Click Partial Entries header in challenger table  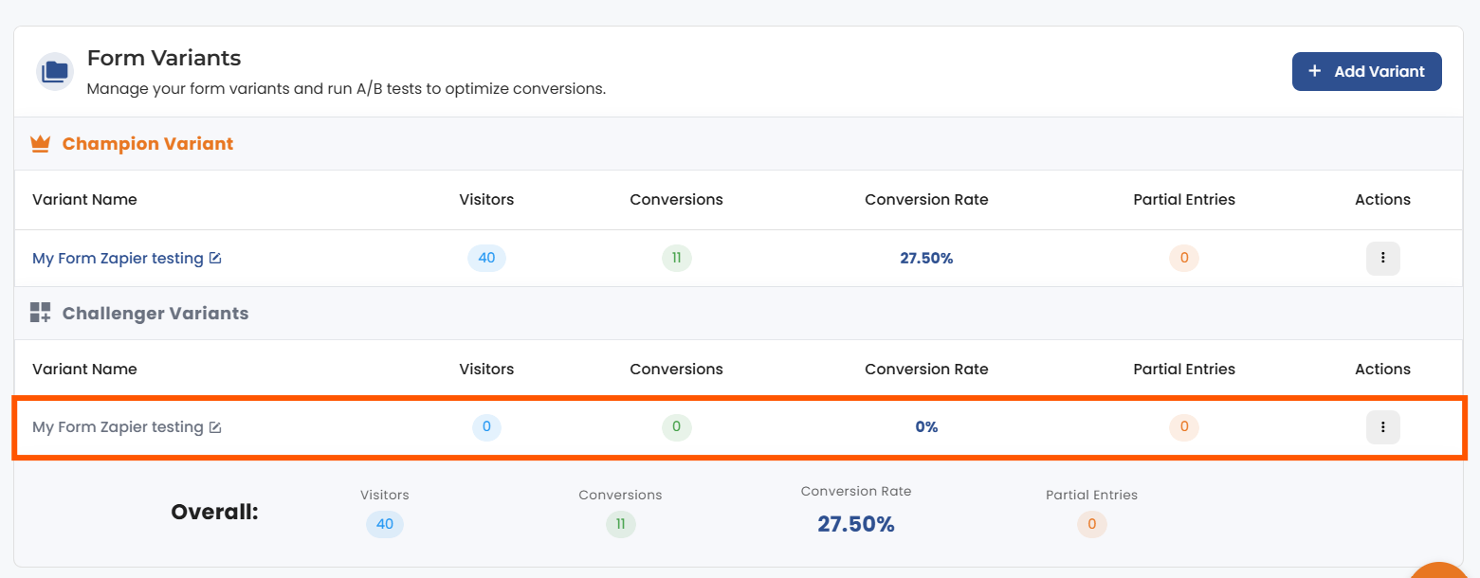[x=1184, y=370]
